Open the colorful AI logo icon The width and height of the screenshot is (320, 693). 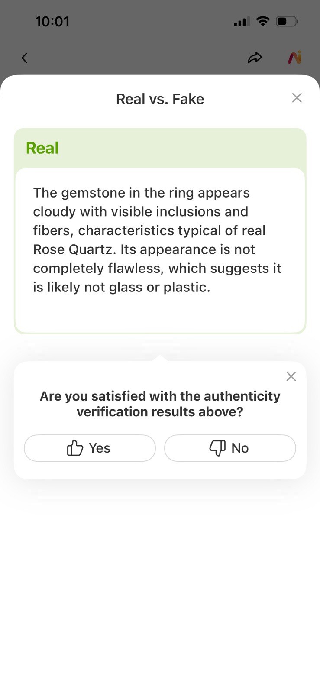click(295, 58)
